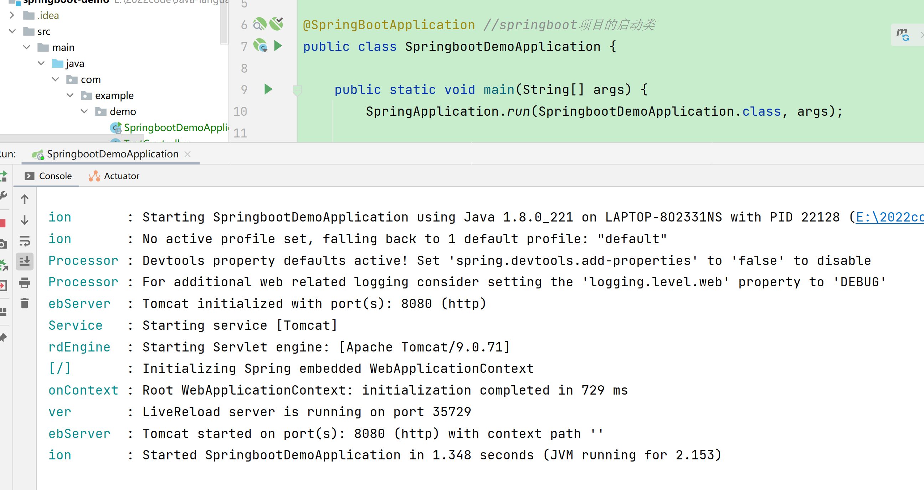Collapse the src folder
This screenshot has height=490, width=924.
tap(12, 32)
